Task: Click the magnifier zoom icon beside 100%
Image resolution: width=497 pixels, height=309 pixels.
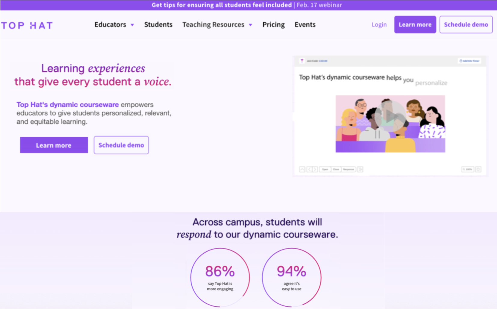Action: click(x=464, y=169)
